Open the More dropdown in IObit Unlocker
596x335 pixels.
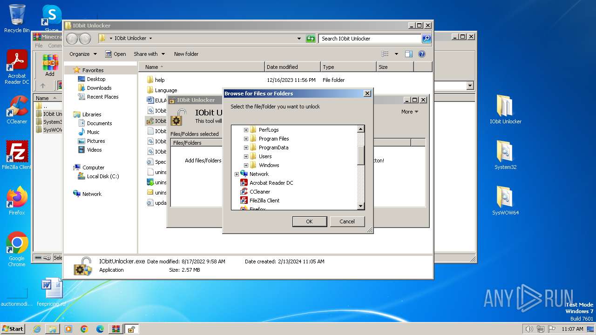pyautogui.click(x=409, y=112)
